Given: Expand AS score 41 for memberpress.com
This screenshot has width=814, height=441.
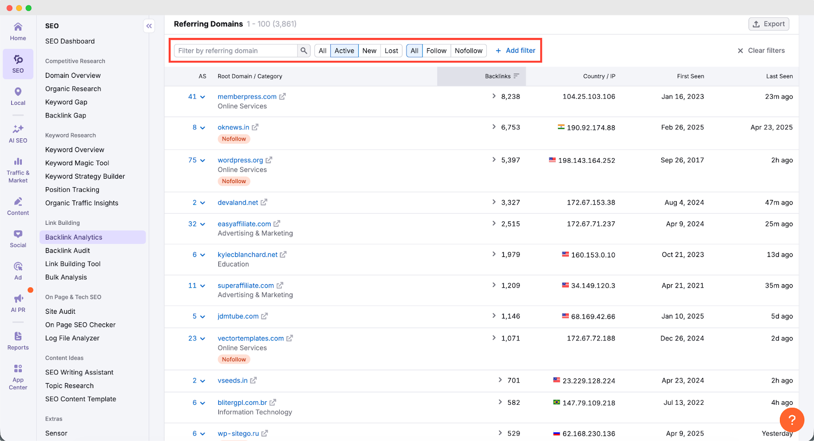Looking at the screenshot, I should [x=196, y=97].
